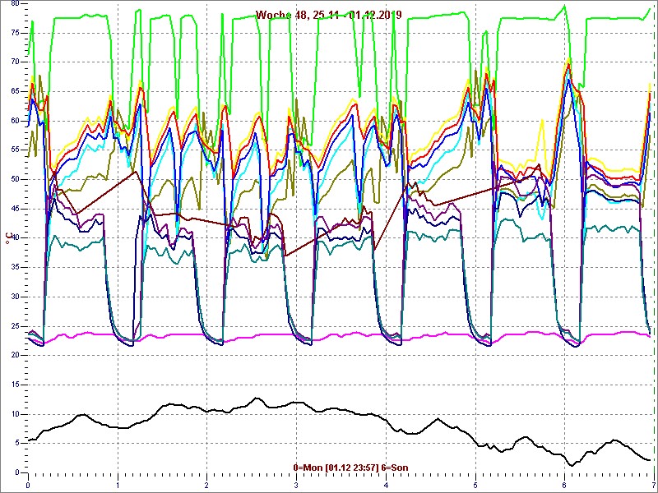This screenshot has height=493, width=658.
Task: Select the y-axis tick label "50"
Action: (x=15, y=179)
